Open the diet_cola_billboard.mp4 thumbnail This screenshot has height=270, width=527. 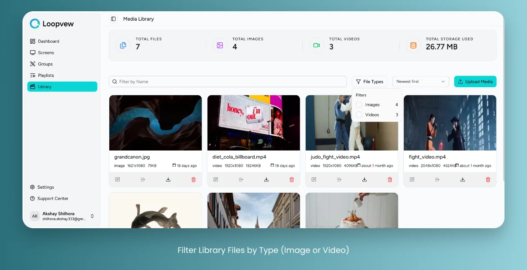pos(254,123)
